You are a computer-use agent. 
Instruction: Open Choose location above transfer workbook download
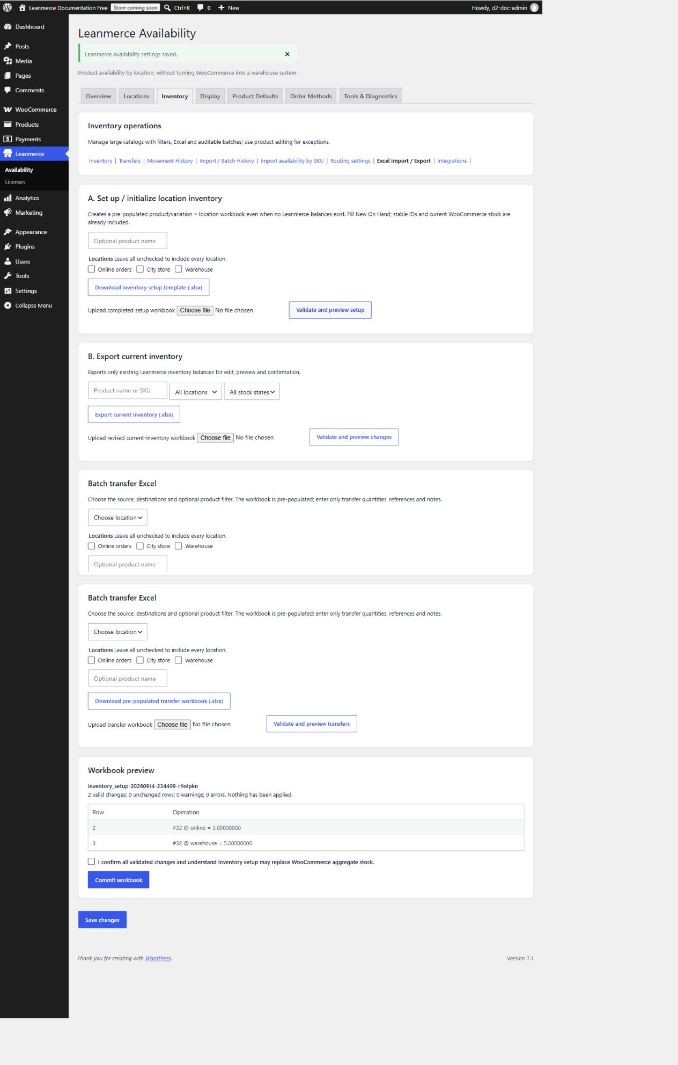(x=117, y=632)
